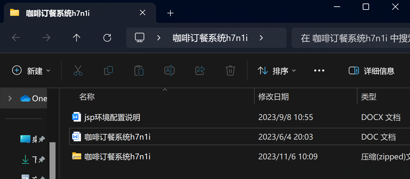410x179 pixels.
Task: Open the 新建 dropdown menu
Action: tap(31, 71)
